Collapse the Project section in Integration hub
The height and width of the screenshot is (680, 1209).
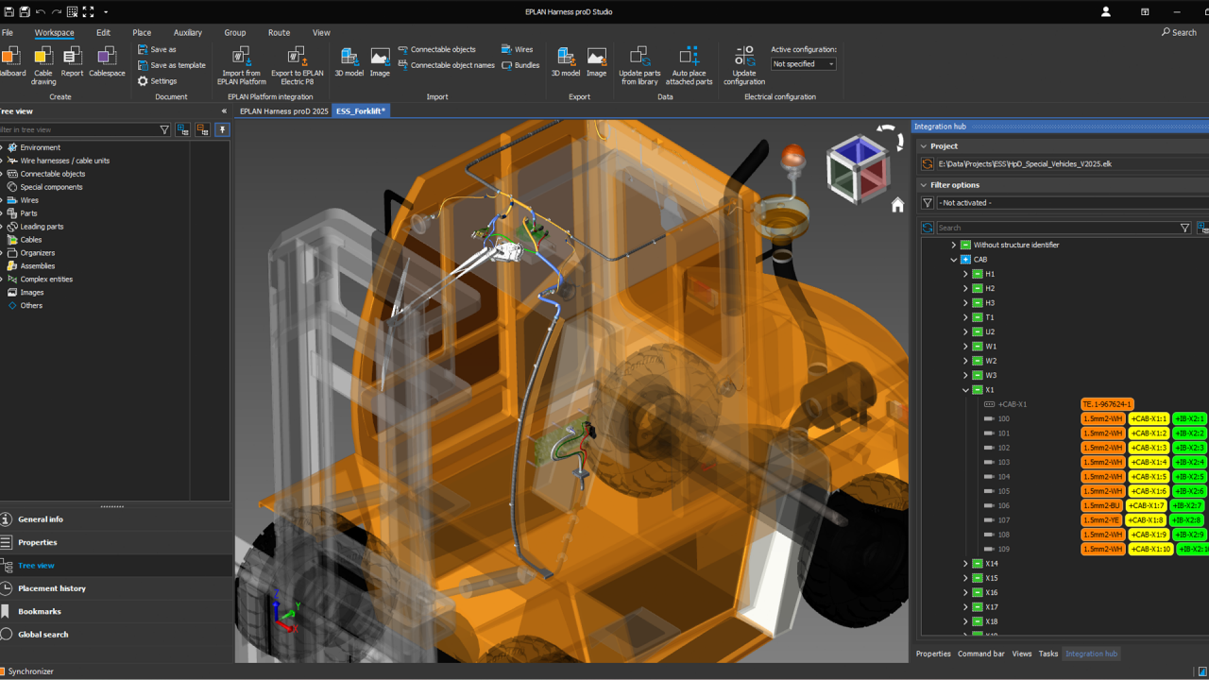tap(923, 144)
